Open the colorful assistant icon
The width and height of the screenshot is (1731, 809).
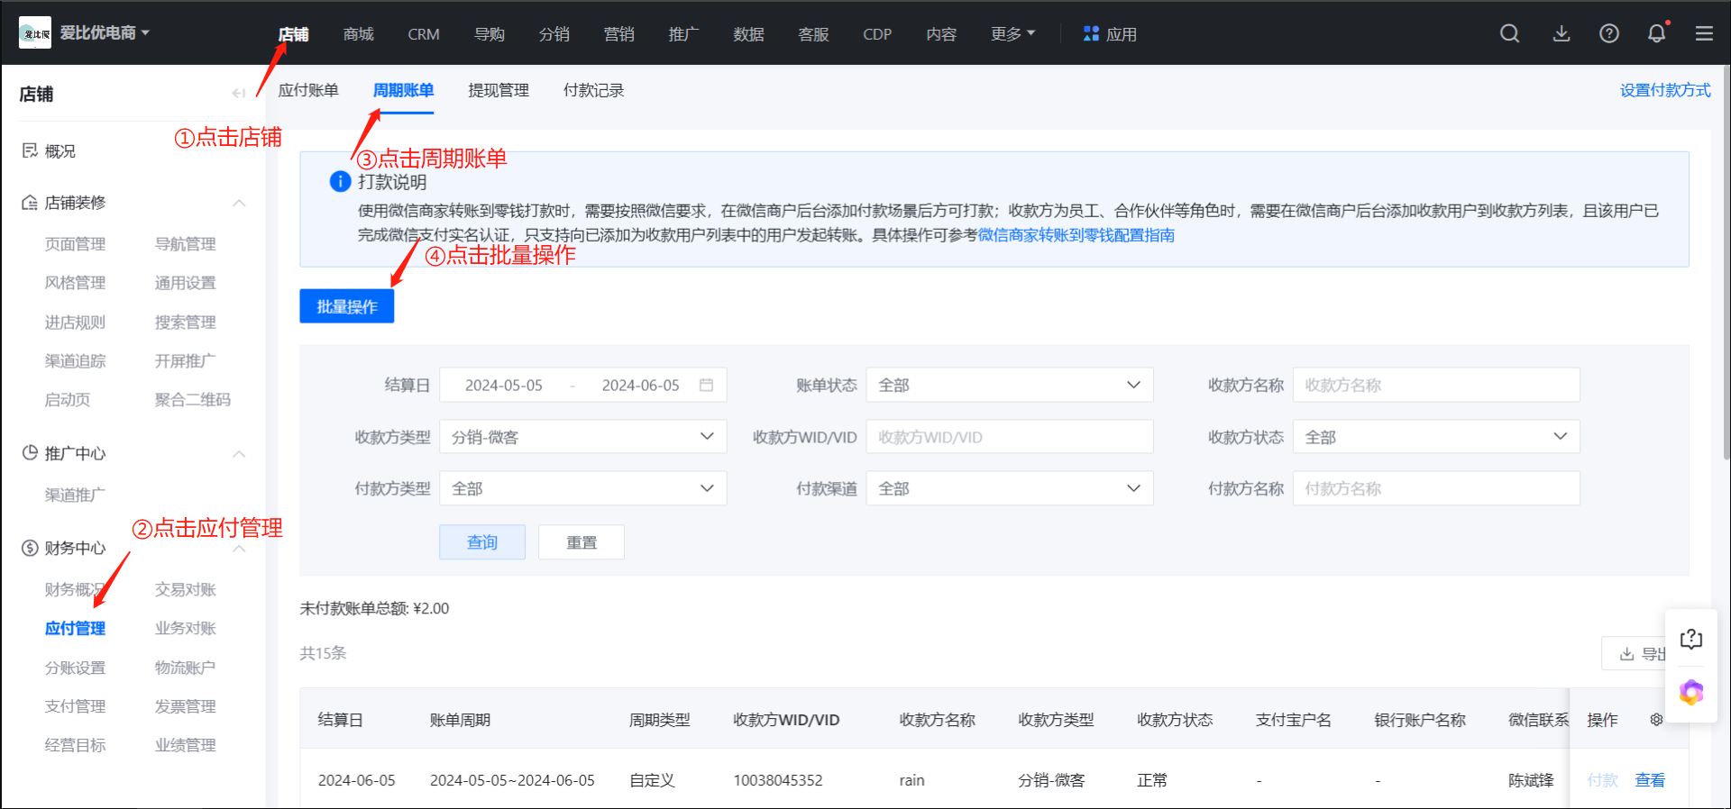pyautogui.click(x=1691, y=692)
